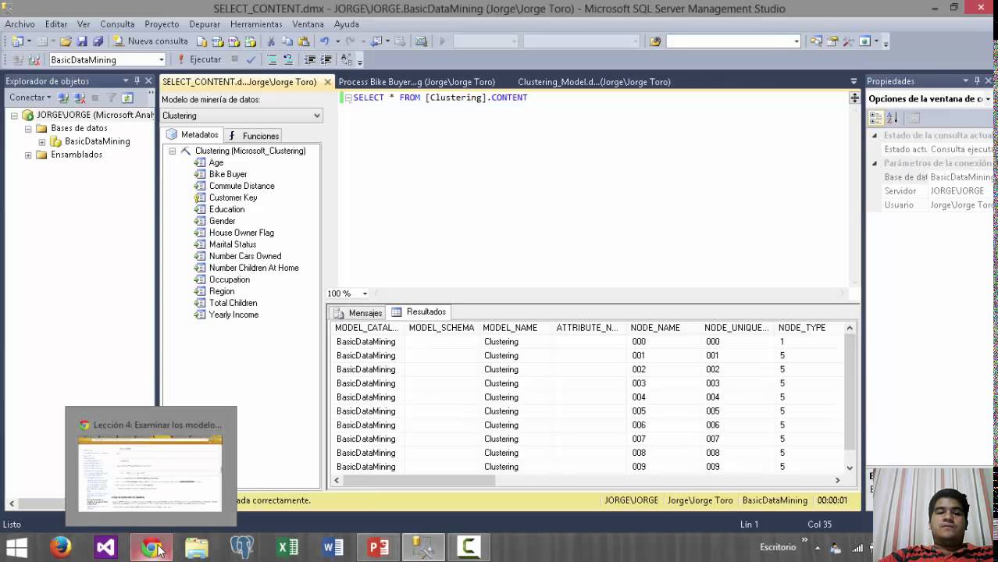Click the Decrease indent icon
The image size is (998, 562).
pyautogui.click(x=310, y=59)
